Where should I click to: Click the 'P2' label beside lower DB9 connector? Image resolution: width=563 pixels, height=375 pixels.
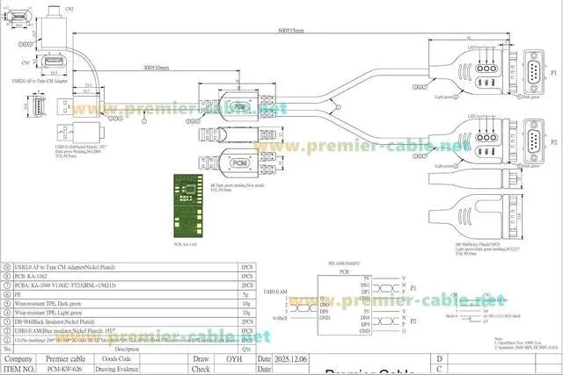point(553,142)
